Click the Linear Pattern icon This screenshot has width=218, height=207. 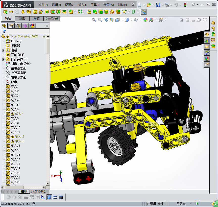point(80,12)
